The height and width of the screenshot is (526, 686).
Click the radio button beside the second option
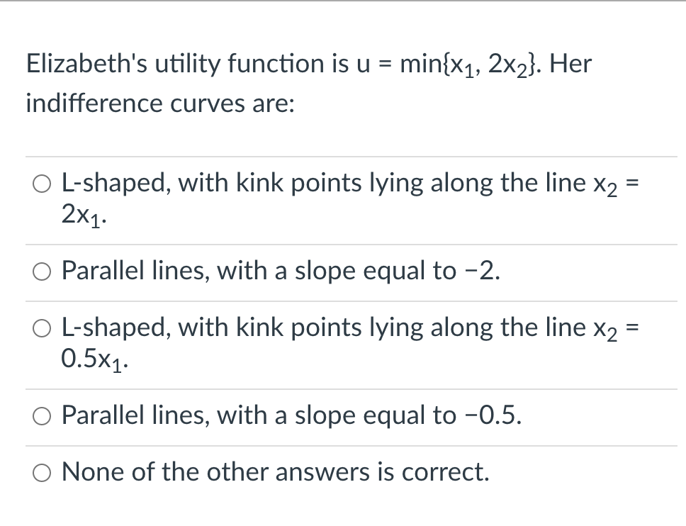click(x=42, y=272)
